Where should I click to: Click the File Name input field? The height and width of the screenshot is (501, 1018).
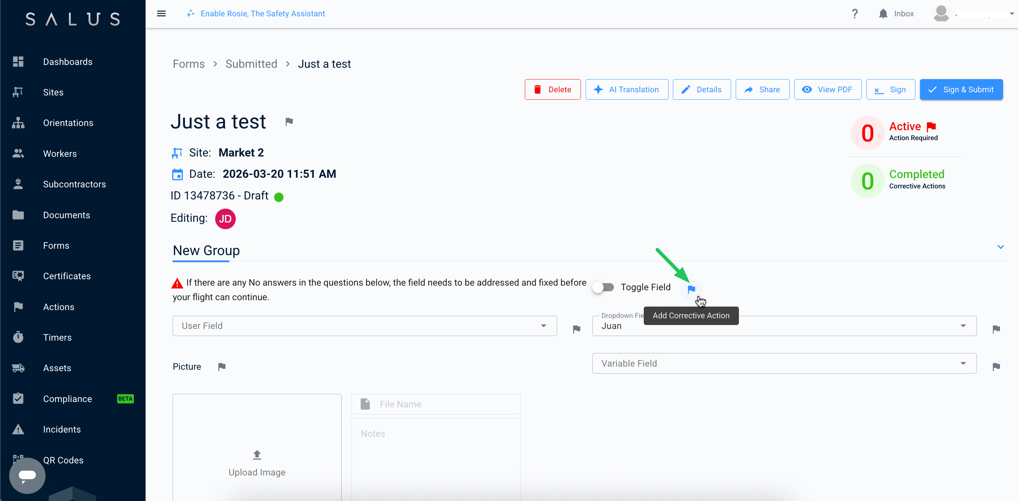435,404
